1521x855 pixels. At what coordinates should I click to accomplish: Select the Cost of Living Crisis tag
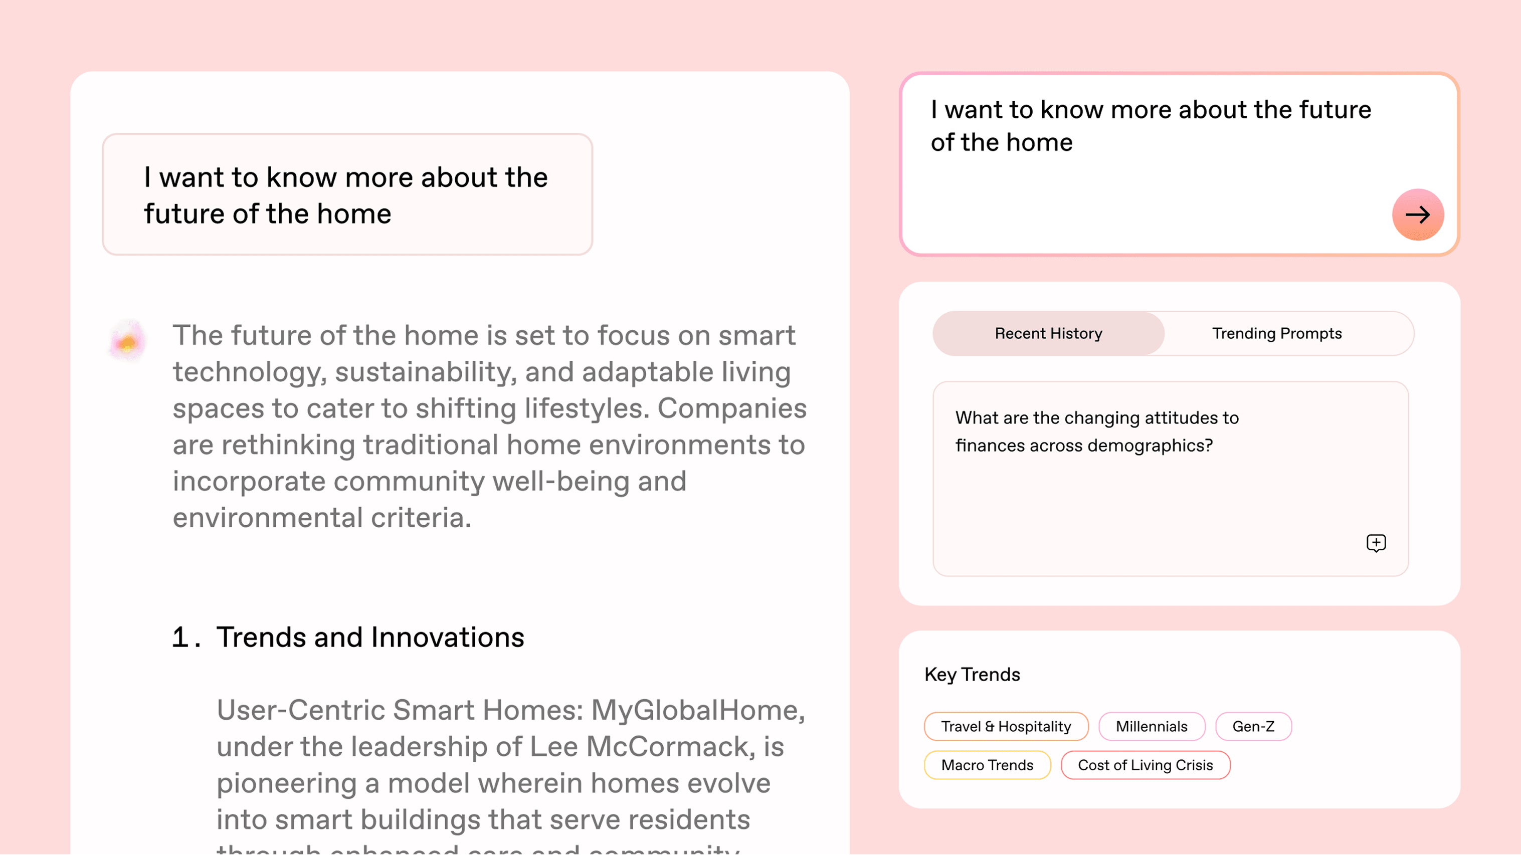click(x=1145, y=765)
